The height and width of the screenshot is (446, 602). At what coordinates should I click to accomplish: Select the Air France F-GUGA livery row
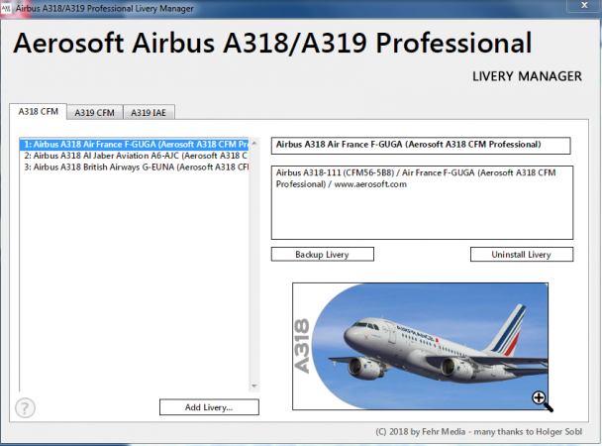(134, 145)
